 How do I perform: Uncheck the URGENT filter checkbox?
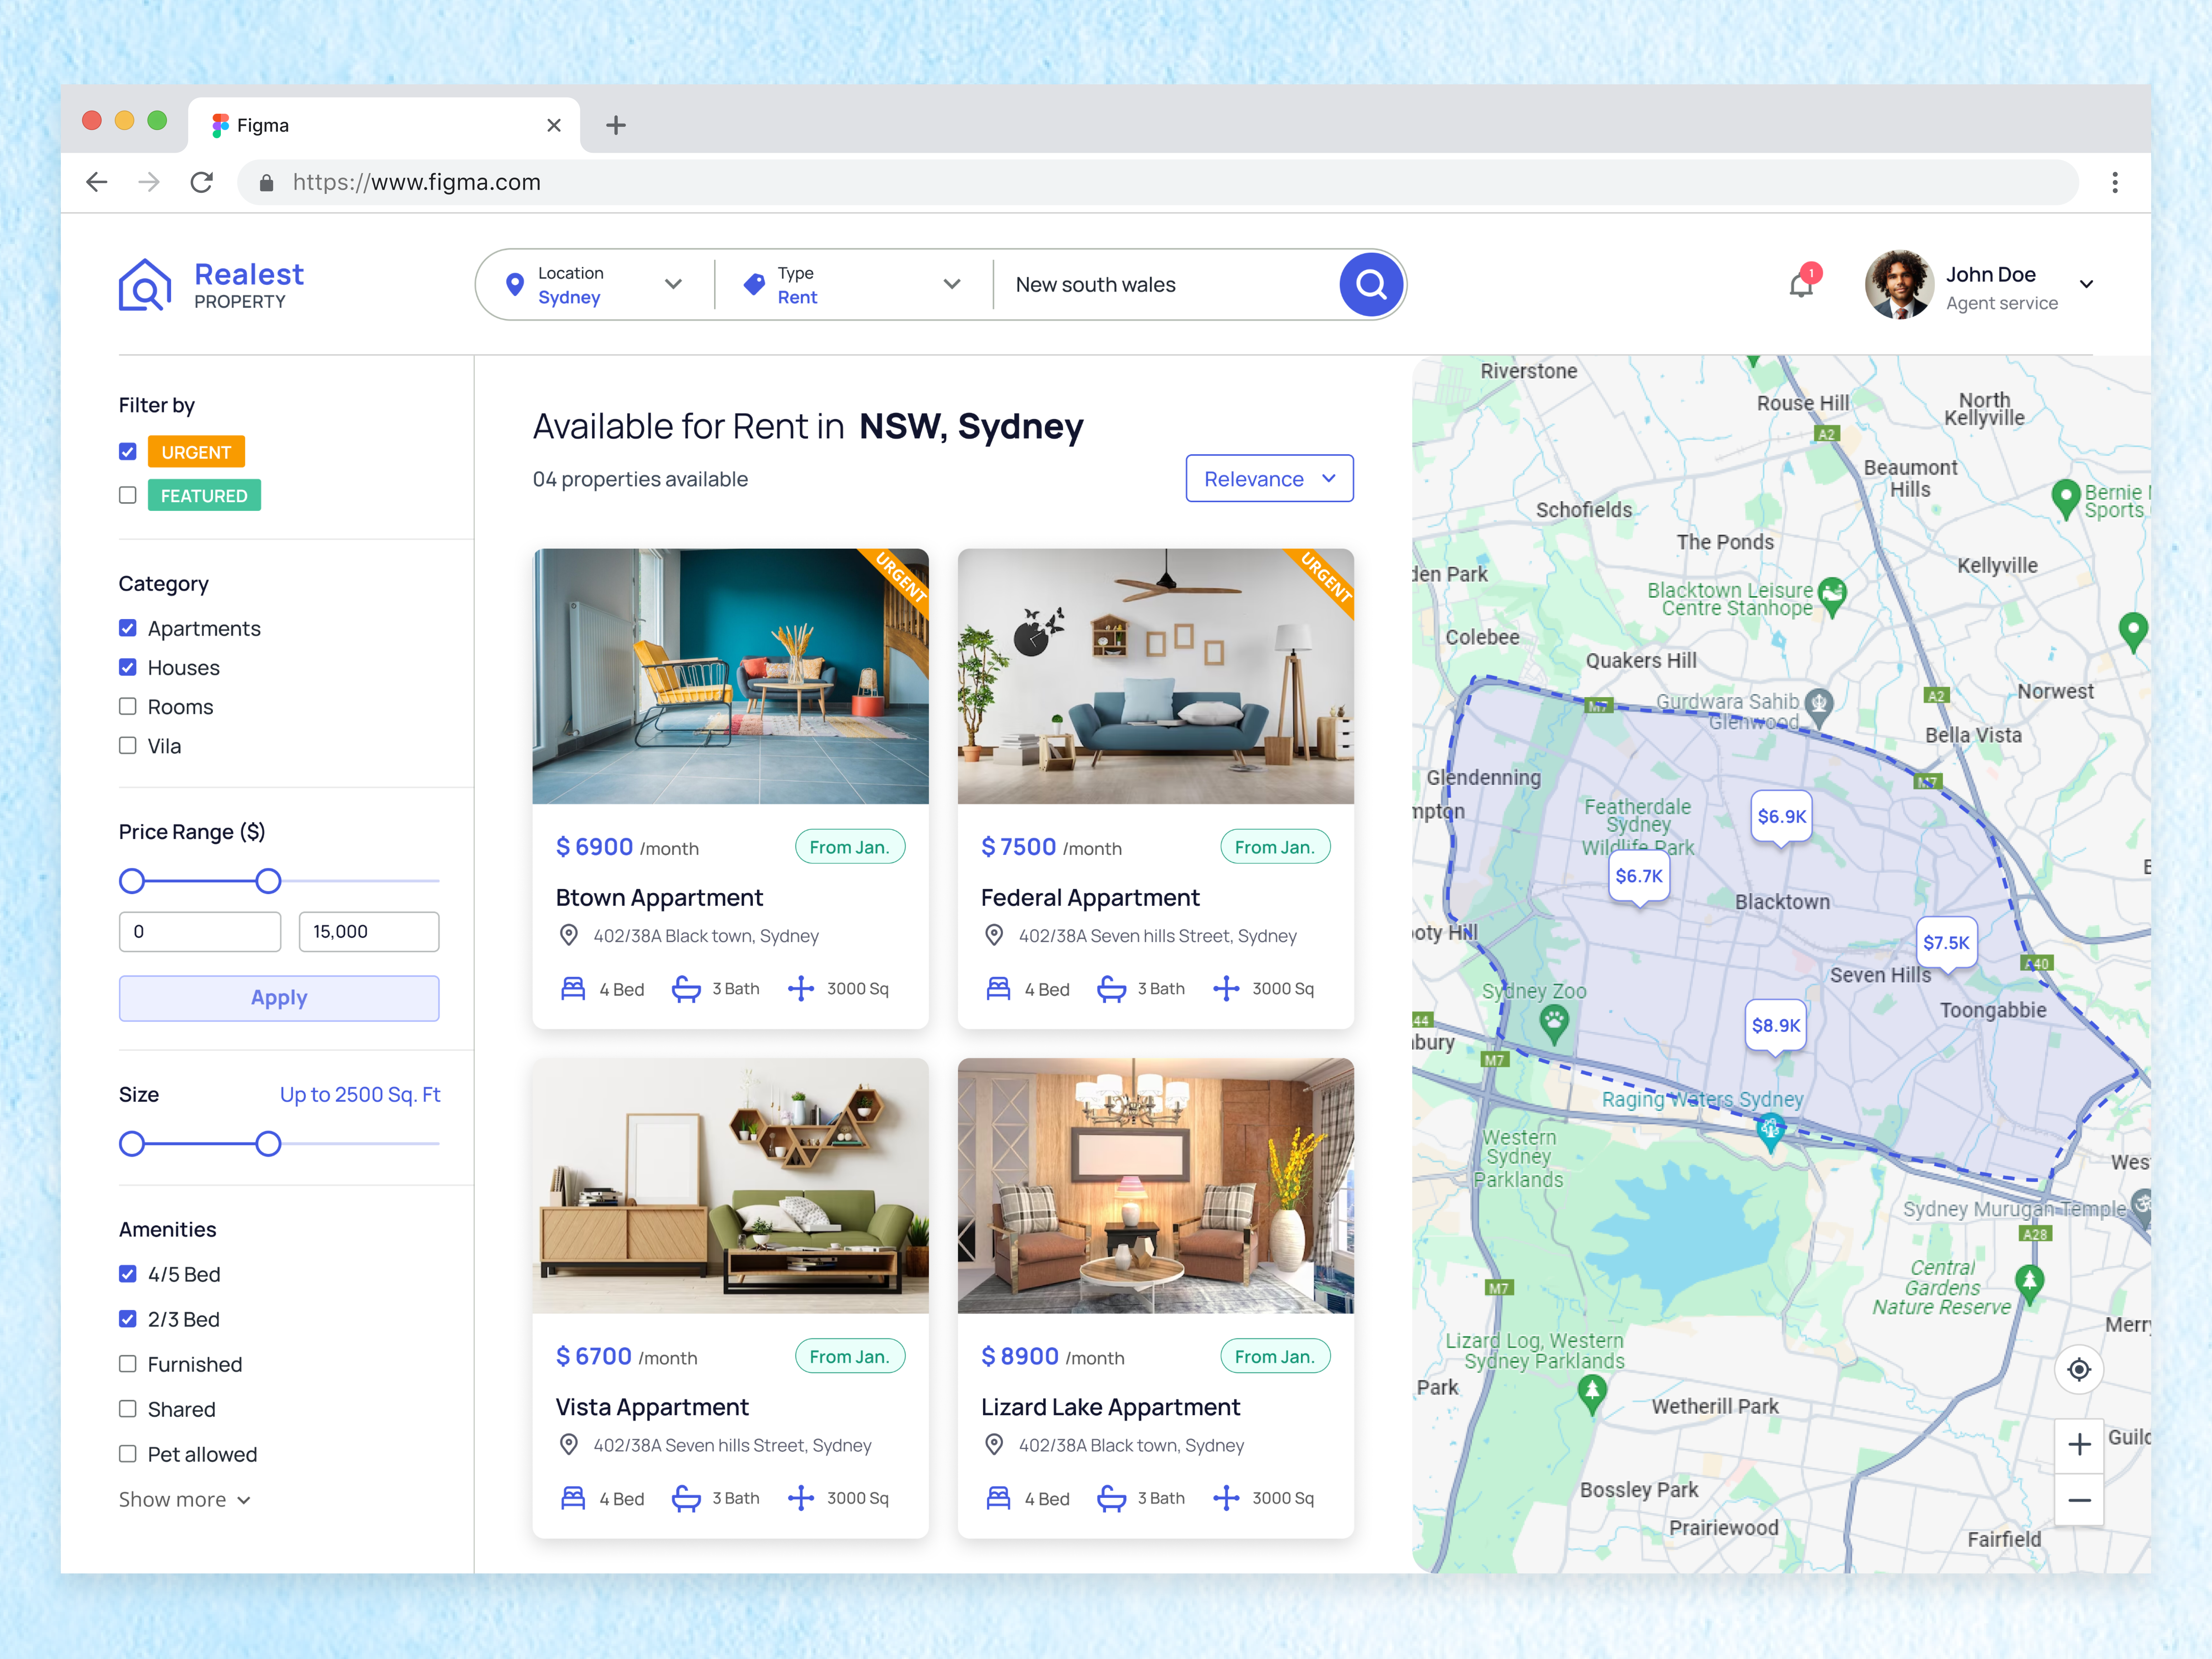[128, 452]
